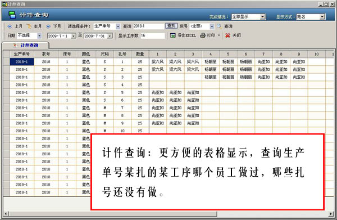The width and height of the screenshot is (337, 220).
Task: Expand the 床号 combo box
Action: pyautogui.click(x=212, y=26)
